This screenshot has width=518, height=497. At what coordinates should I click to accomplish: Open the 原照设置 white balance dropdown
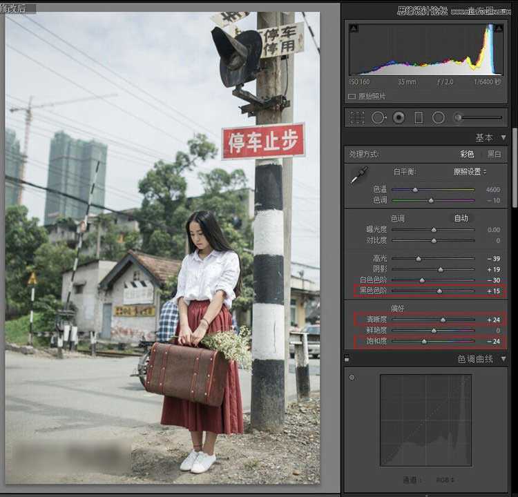pyautogui.click(x=470, y=172)
